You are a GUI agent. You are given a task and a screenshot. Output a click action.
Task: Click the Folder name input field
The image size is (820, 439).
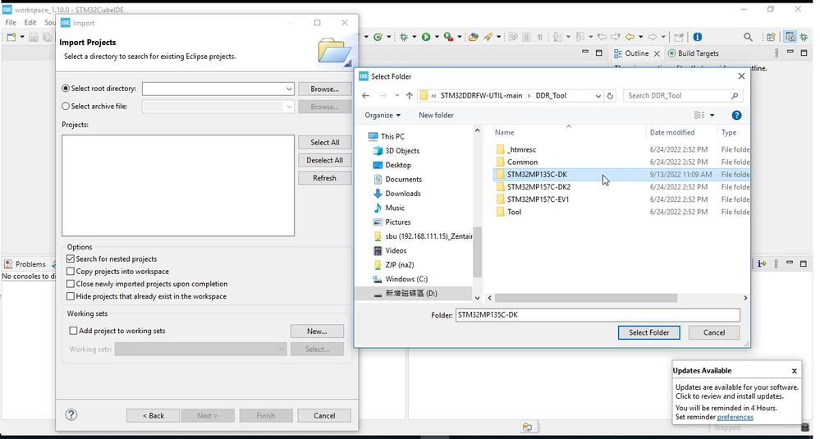pyautogui.click(x=598, y=314)
